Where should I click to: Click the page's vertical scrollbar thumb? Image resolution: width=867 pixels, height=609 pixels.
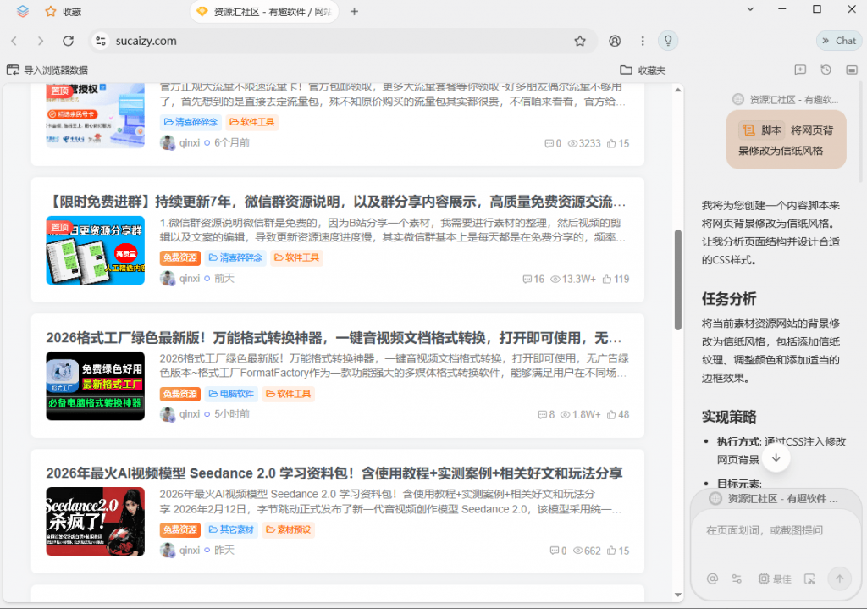(x=677, y=280)
